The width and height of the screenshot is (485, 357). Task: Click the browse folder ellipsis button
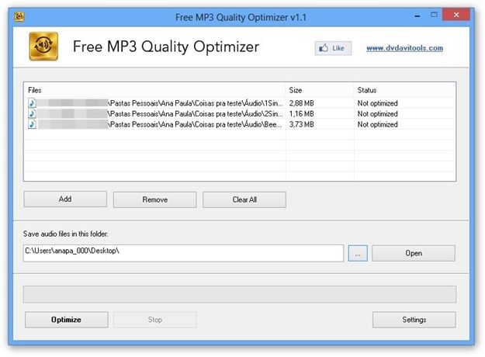coord(358,253)
